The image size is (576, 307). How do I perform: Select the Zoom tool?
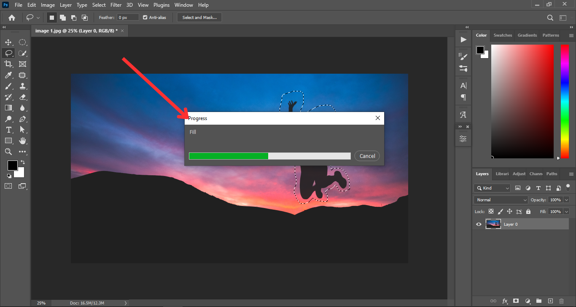[x=8, y=152]
